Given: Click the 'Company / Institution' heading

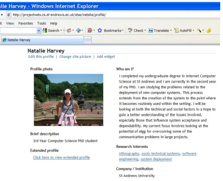Looking at the screenshot, I should coord(135,169).
